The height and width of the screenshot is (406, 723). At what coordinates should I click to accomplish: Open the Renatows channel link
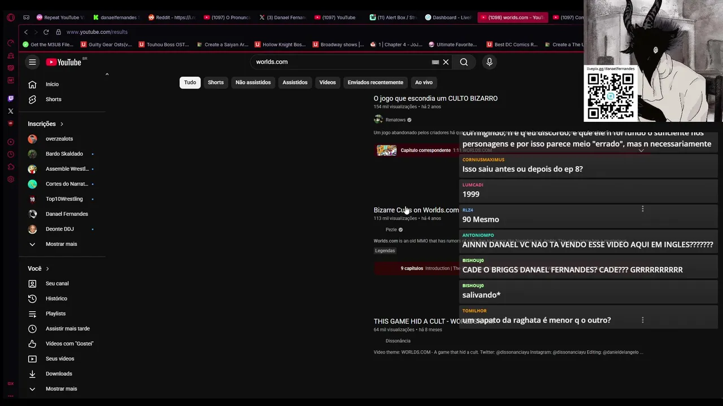click(395, 120)
